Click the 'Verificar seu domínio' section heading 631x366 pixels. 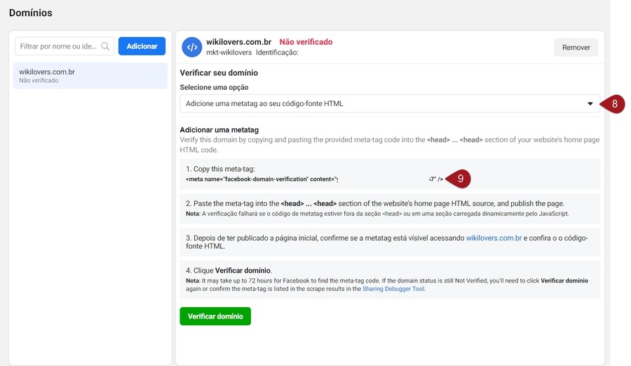click(x=219, y=73)
